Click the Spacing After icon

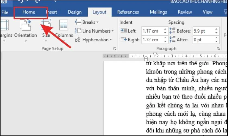[x=172, y=39]
